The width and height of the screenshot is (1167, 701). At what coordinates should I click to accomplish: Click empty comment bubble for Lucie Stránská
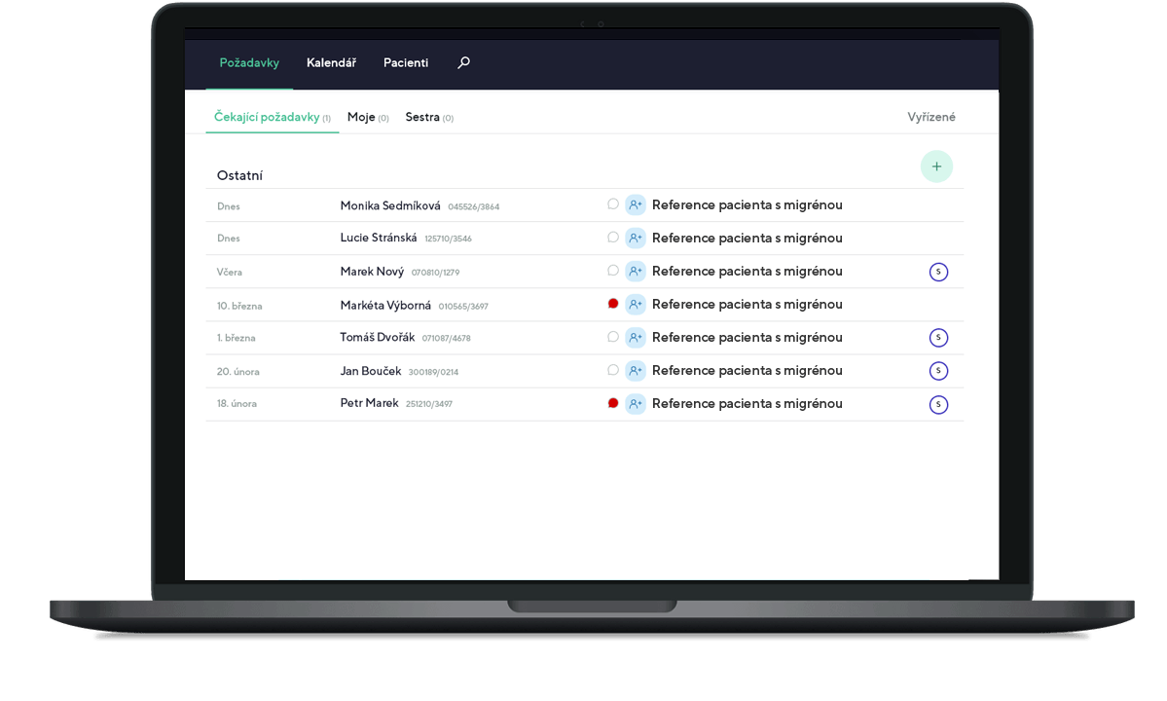click(613, 238)
